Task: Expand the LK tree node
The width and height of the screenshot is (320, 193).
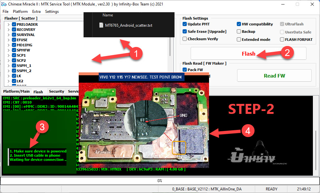Action: (x=9, y=76)
